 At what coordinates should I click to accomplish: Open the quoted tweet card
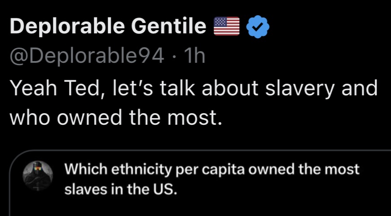coord(200,183)
